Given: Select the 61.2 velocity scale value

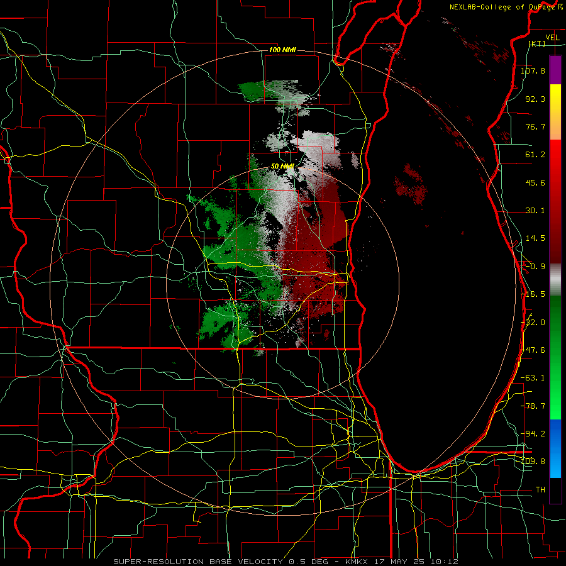Looking at the screenshot, I should coord(535,155).
